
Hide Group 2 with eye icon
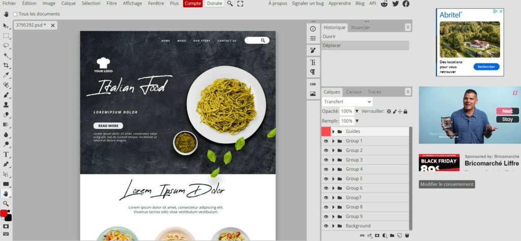[326, 150]
